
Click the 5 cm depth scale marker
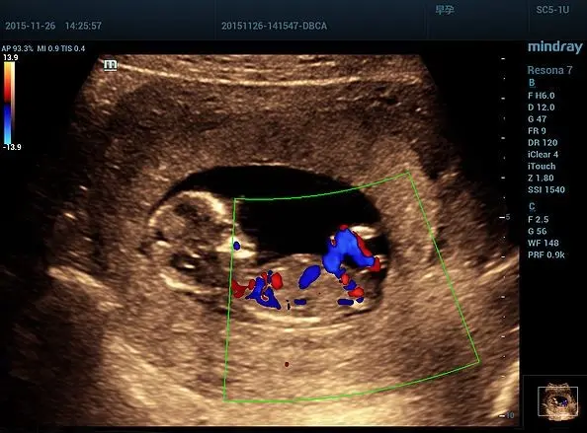[x=506, y=217]
